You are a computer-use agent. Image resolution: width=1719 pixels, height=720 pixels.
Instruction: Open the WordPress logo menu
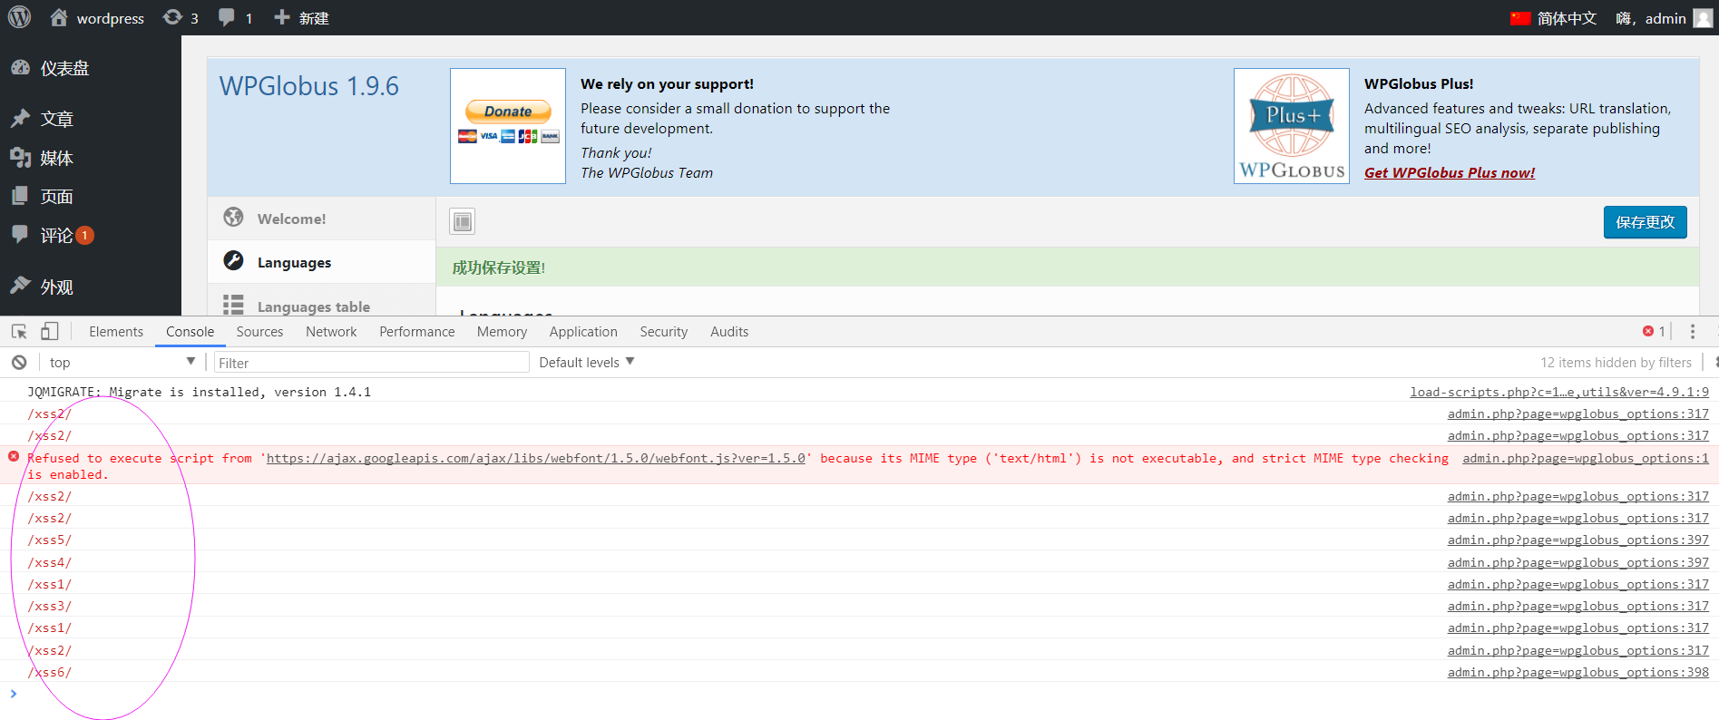(x=19, y=17)
